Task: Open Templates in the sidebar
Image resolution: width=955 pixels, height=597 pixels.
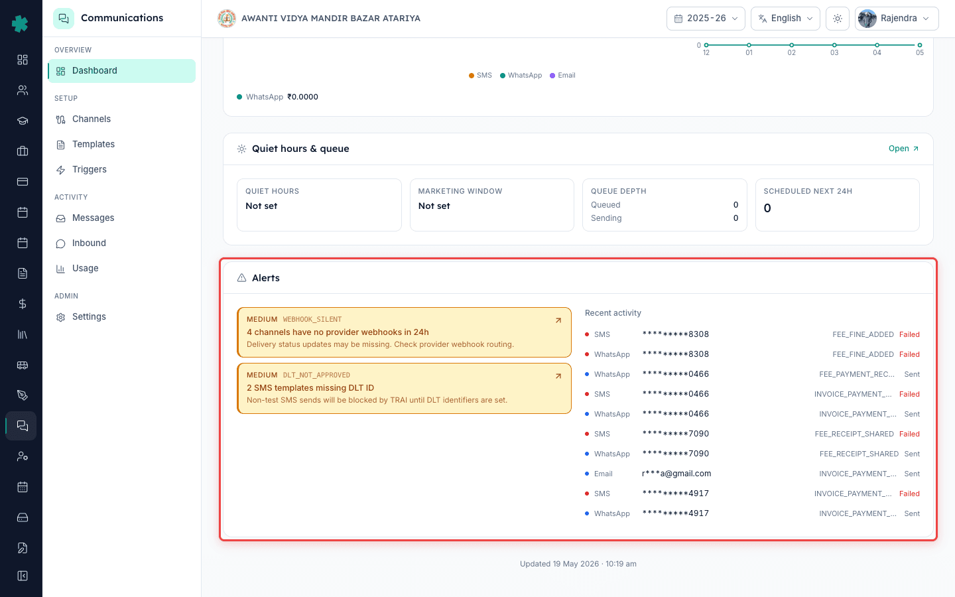Action: coord(122,145)
